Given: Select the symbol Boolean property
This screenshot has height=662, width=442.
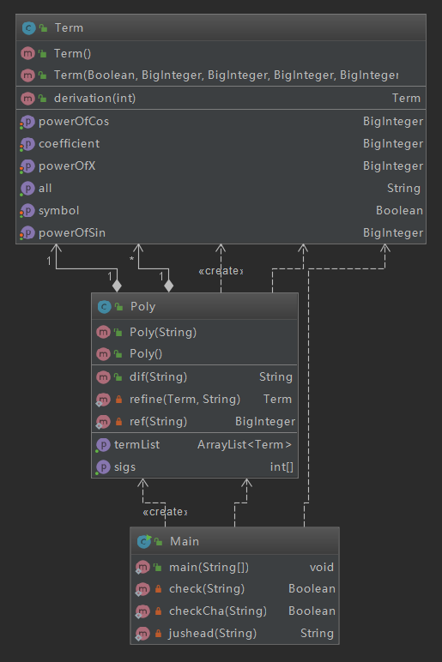Looking at the screenshot, I should tap(221, 211).
